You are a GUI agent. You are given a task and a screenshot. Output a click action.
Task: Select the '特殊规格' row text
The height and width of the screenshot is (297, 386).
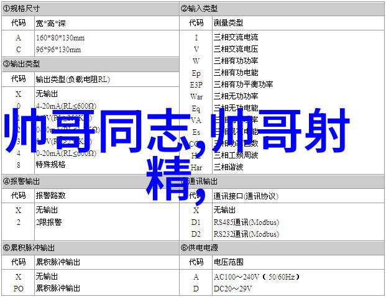[x=50, y=165]
